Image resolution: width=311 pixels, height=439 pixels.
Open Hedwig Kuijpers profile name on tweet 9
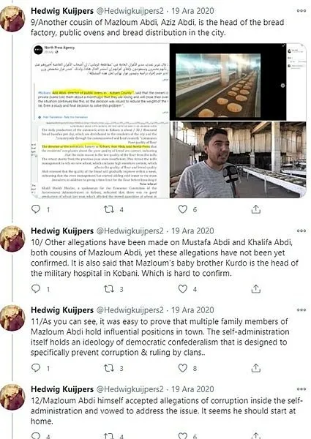(62, 11)
